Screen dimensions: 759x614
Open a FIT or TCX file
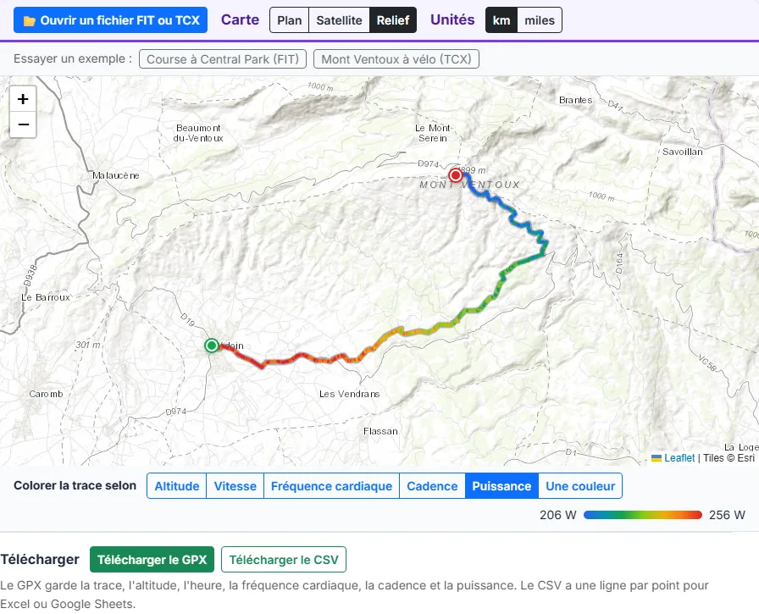coord(110,20)
